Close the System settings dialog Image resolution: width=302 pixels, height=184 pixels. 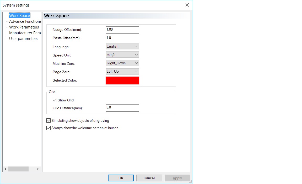[x=187, y=5]
